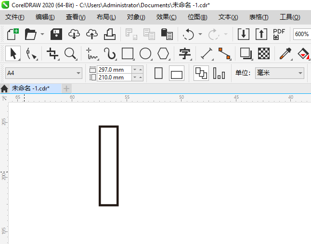Select the Ellipse tool

pos(145,53)
